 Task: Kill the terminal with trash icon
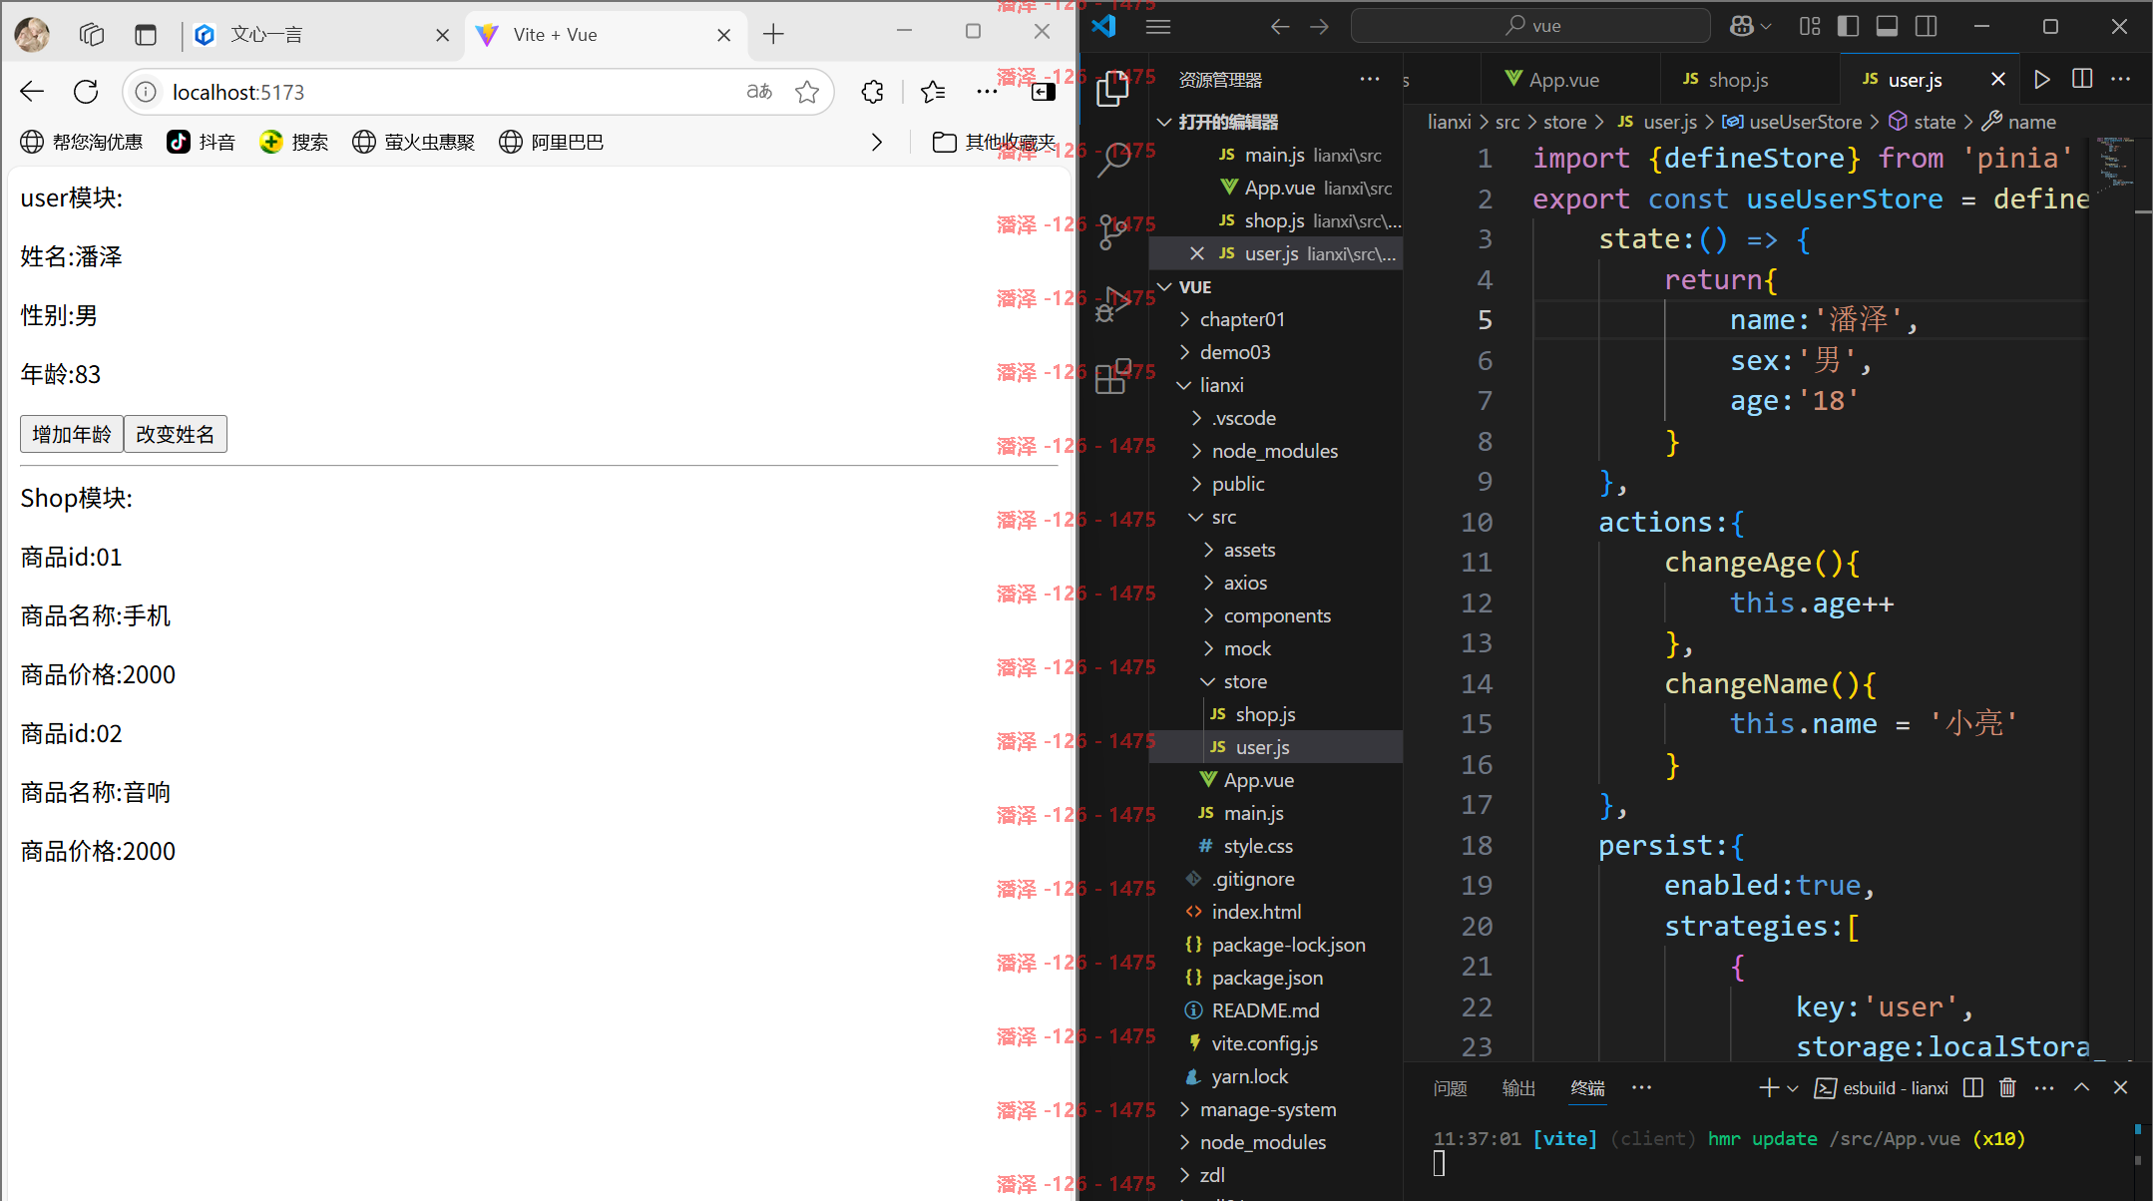coord(2007,1088)
